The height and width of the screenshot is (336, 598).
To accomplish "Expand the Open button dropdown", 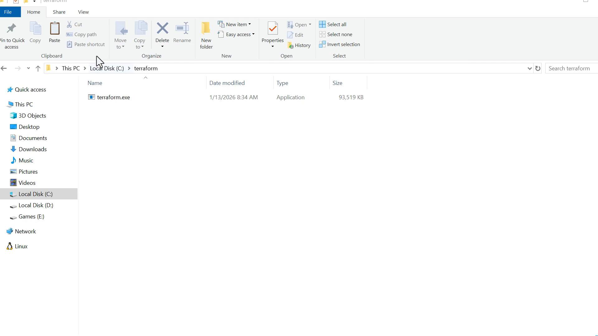I will (x=310, y=25).
